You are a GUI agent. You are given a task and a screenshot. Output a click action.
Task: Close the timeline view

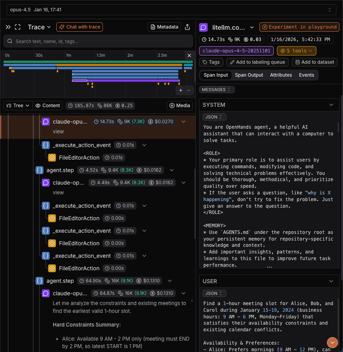189,56
